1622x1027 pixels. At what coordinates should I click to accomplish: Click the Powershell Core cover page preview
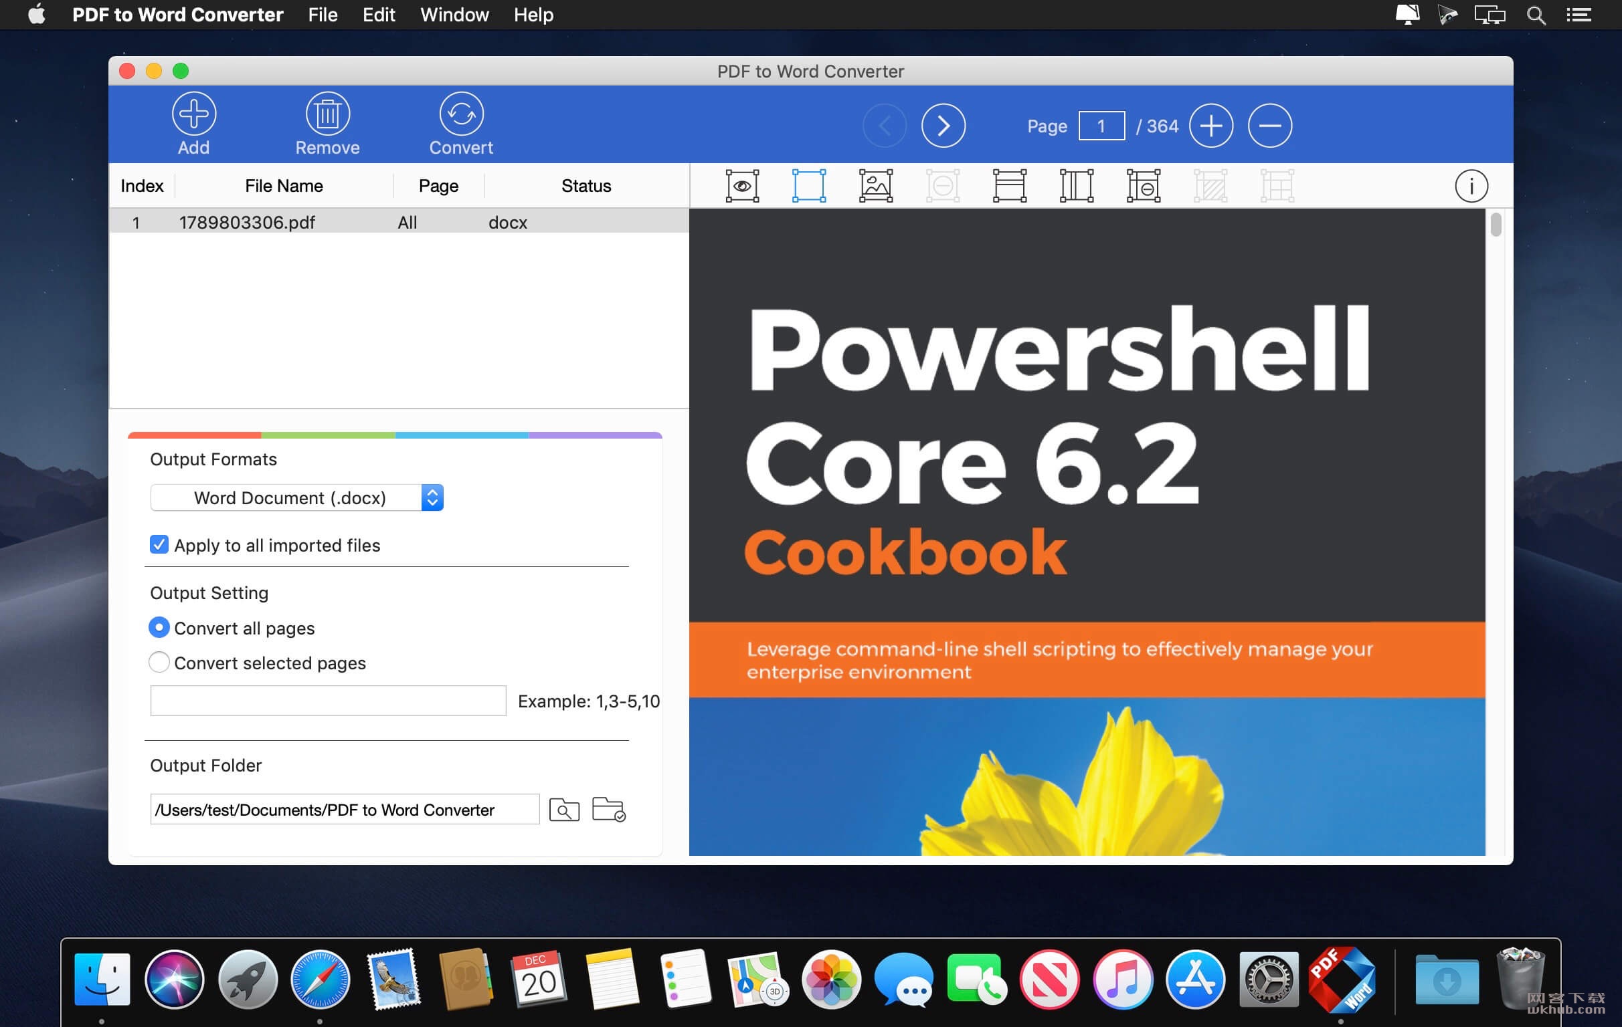(x=1087, y=532)
